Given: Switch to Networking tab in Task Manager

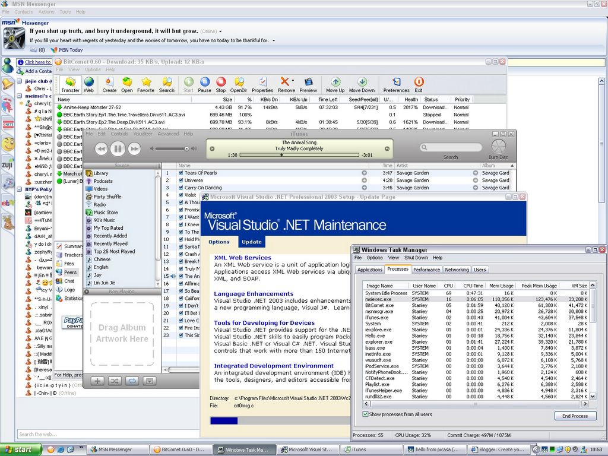Looking at the screenshot, I should (x=457, y=270).
